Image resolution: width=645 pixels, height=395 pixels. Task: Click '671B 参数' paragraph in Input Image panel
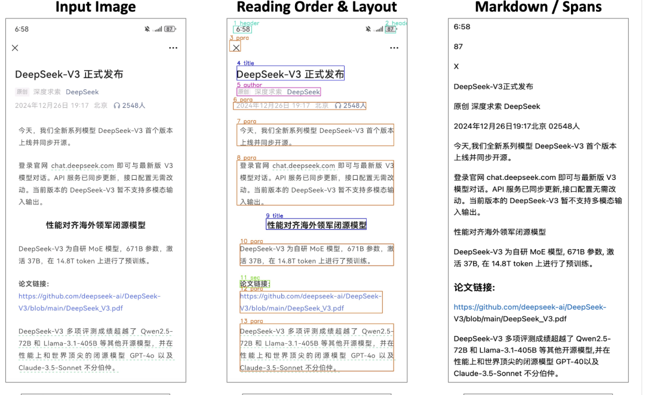(x=96, y=255)
